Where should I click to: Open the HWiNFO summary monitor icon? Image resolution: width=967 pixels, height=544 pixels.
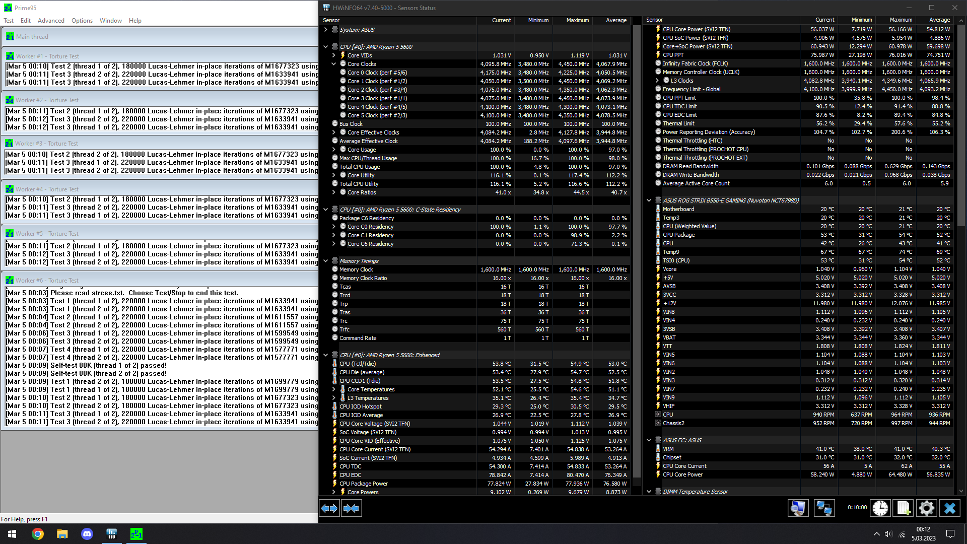click(798, 508)
